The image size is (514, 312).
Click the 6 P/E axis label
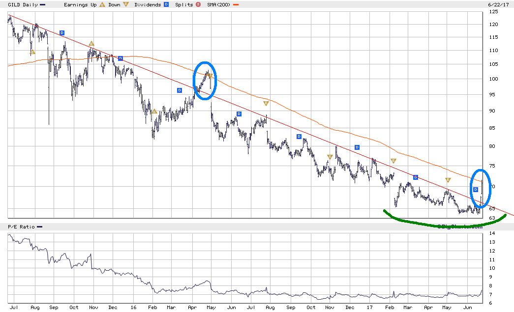click(x=490, y=303)
